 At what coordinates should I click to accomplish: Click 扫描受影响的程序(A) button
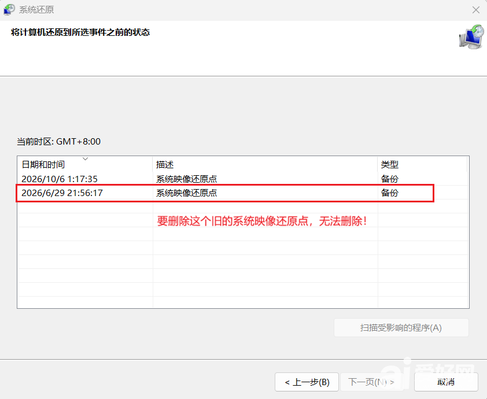click(x=401, y=327)
